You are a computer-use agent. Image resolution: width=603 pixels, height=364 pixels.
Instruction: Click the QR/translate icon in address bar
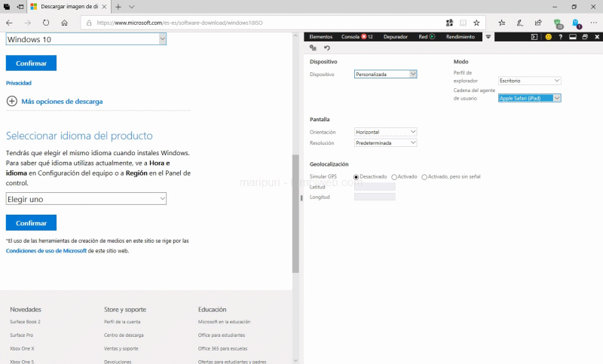(x=449, y=23)
